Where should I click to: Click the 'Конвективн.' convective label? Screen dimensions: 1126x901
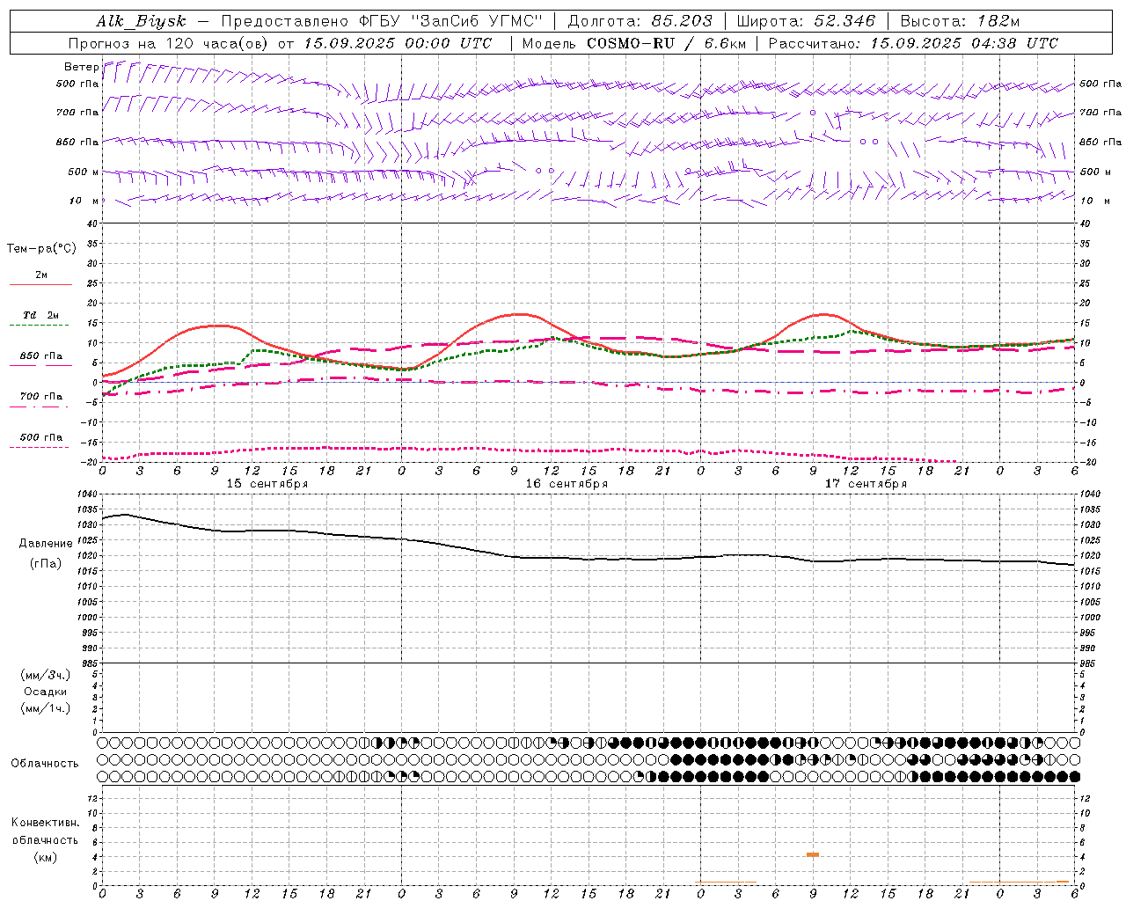click(x=45, y=823)
